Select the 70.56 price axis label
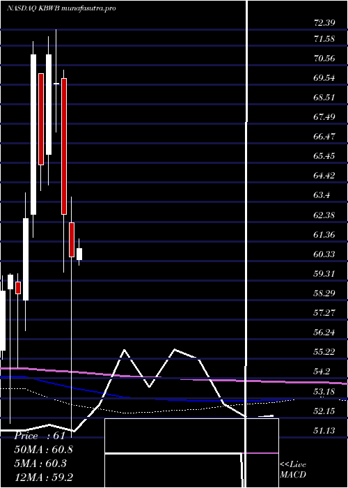Screen dimensions: 348x488 (x=324, y=58)
